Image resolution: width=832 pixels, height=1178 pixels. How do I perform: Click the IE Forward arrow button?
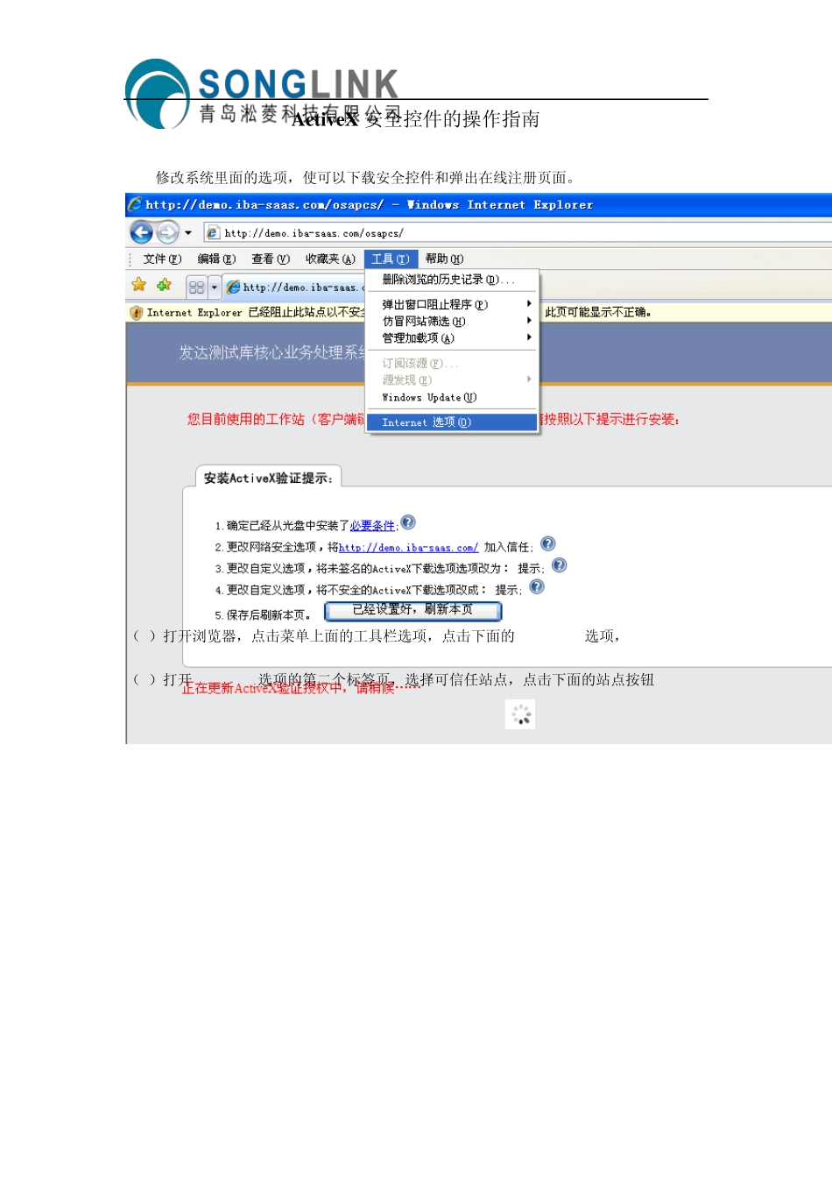point(167,232)
